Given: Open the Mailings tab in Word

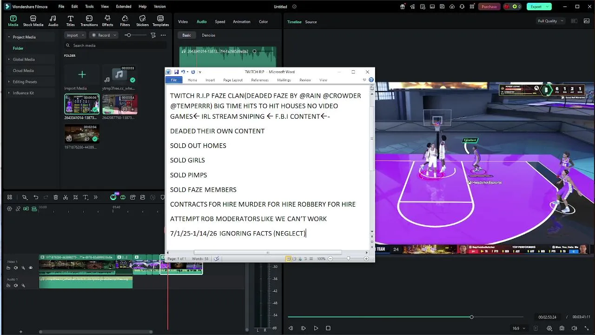Looking at the screenshot, I should click(284, 80).
